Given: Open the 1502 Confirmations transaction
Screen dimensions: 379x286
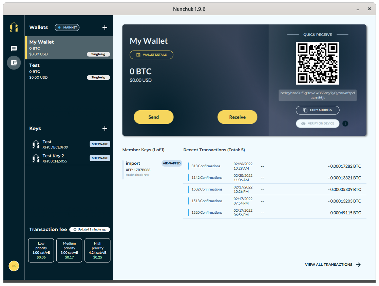Looking at the screenshot, I should 275,189.
